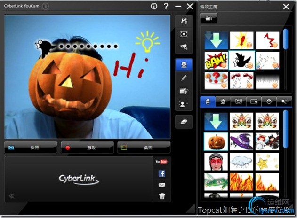Select the yellow stars gadget
This screenshot has height=218, width=297.
click(x=267, y=162)
